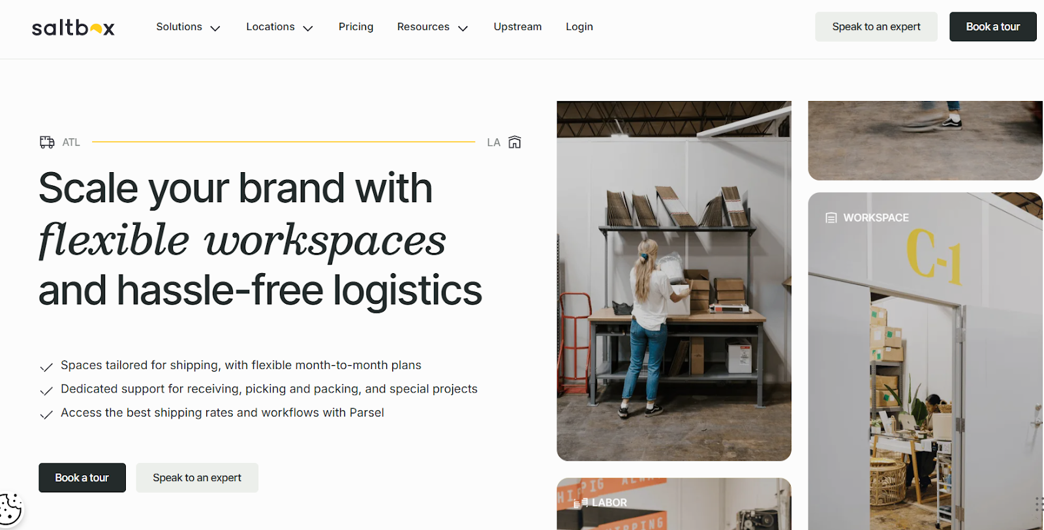1044x530 pixels.
Task: Click the WORKSPACE label icon
Action: tap(831, 218)
